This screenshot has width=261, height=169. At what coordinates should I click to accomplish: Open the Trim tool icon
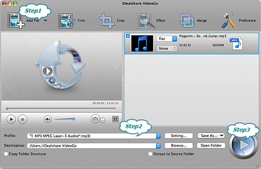[x=67, y=21]
